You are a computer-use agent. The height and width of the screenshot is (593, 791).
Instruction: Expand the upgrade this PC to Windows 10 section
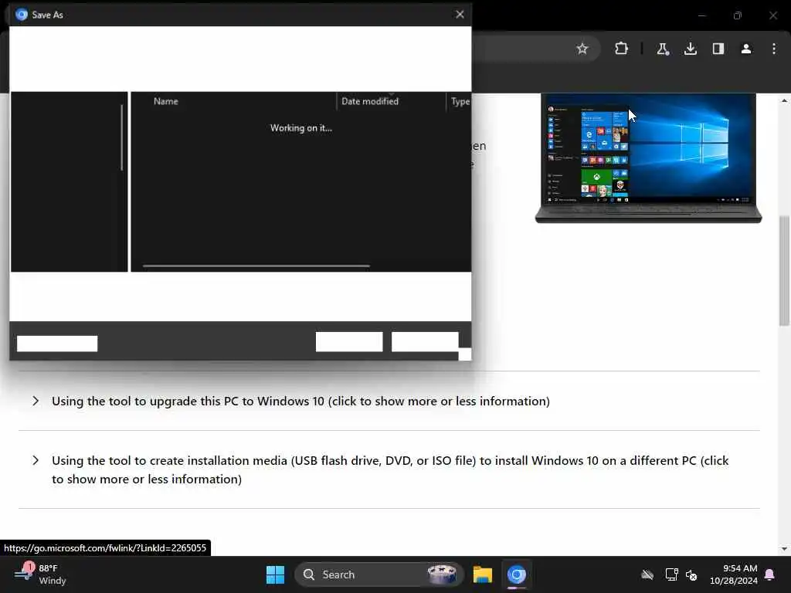click(36, 401)
